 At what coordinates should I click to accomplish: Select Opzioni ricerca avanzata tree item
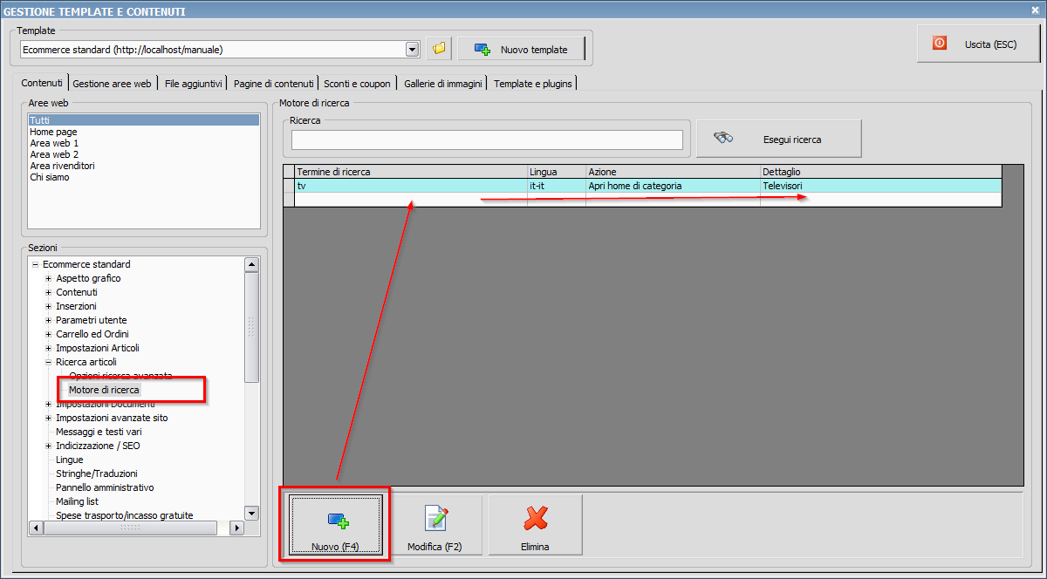(x=120, y=376)
